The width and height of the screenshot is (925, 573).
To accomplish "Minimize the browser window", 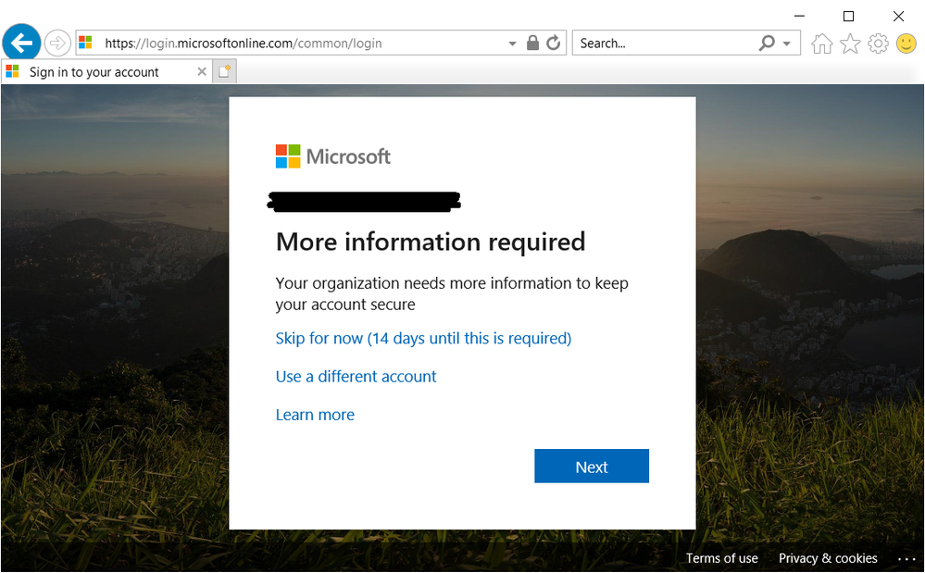I will coord(799,16).
